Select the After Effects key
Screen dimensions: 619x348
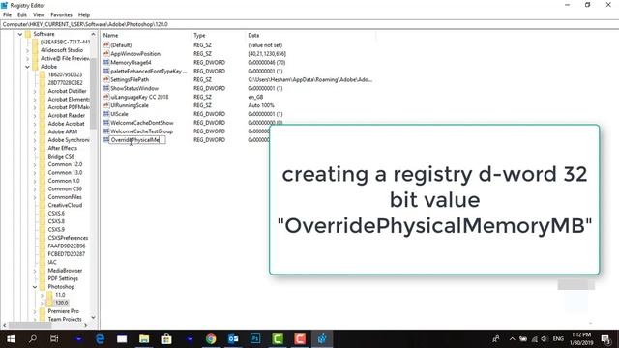tap(62, 148)
